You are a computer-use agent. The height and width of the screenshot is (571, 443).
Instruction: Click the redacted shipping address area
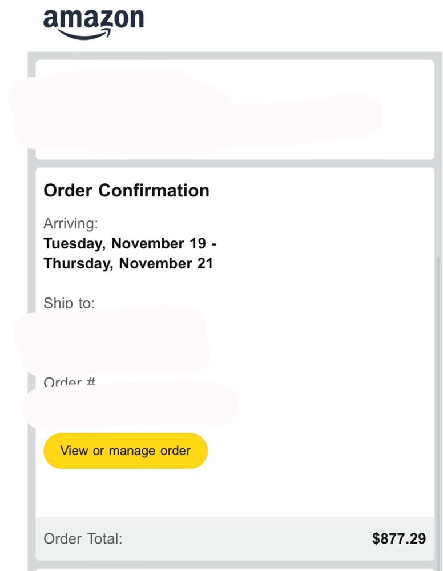(x=111, y=339)
